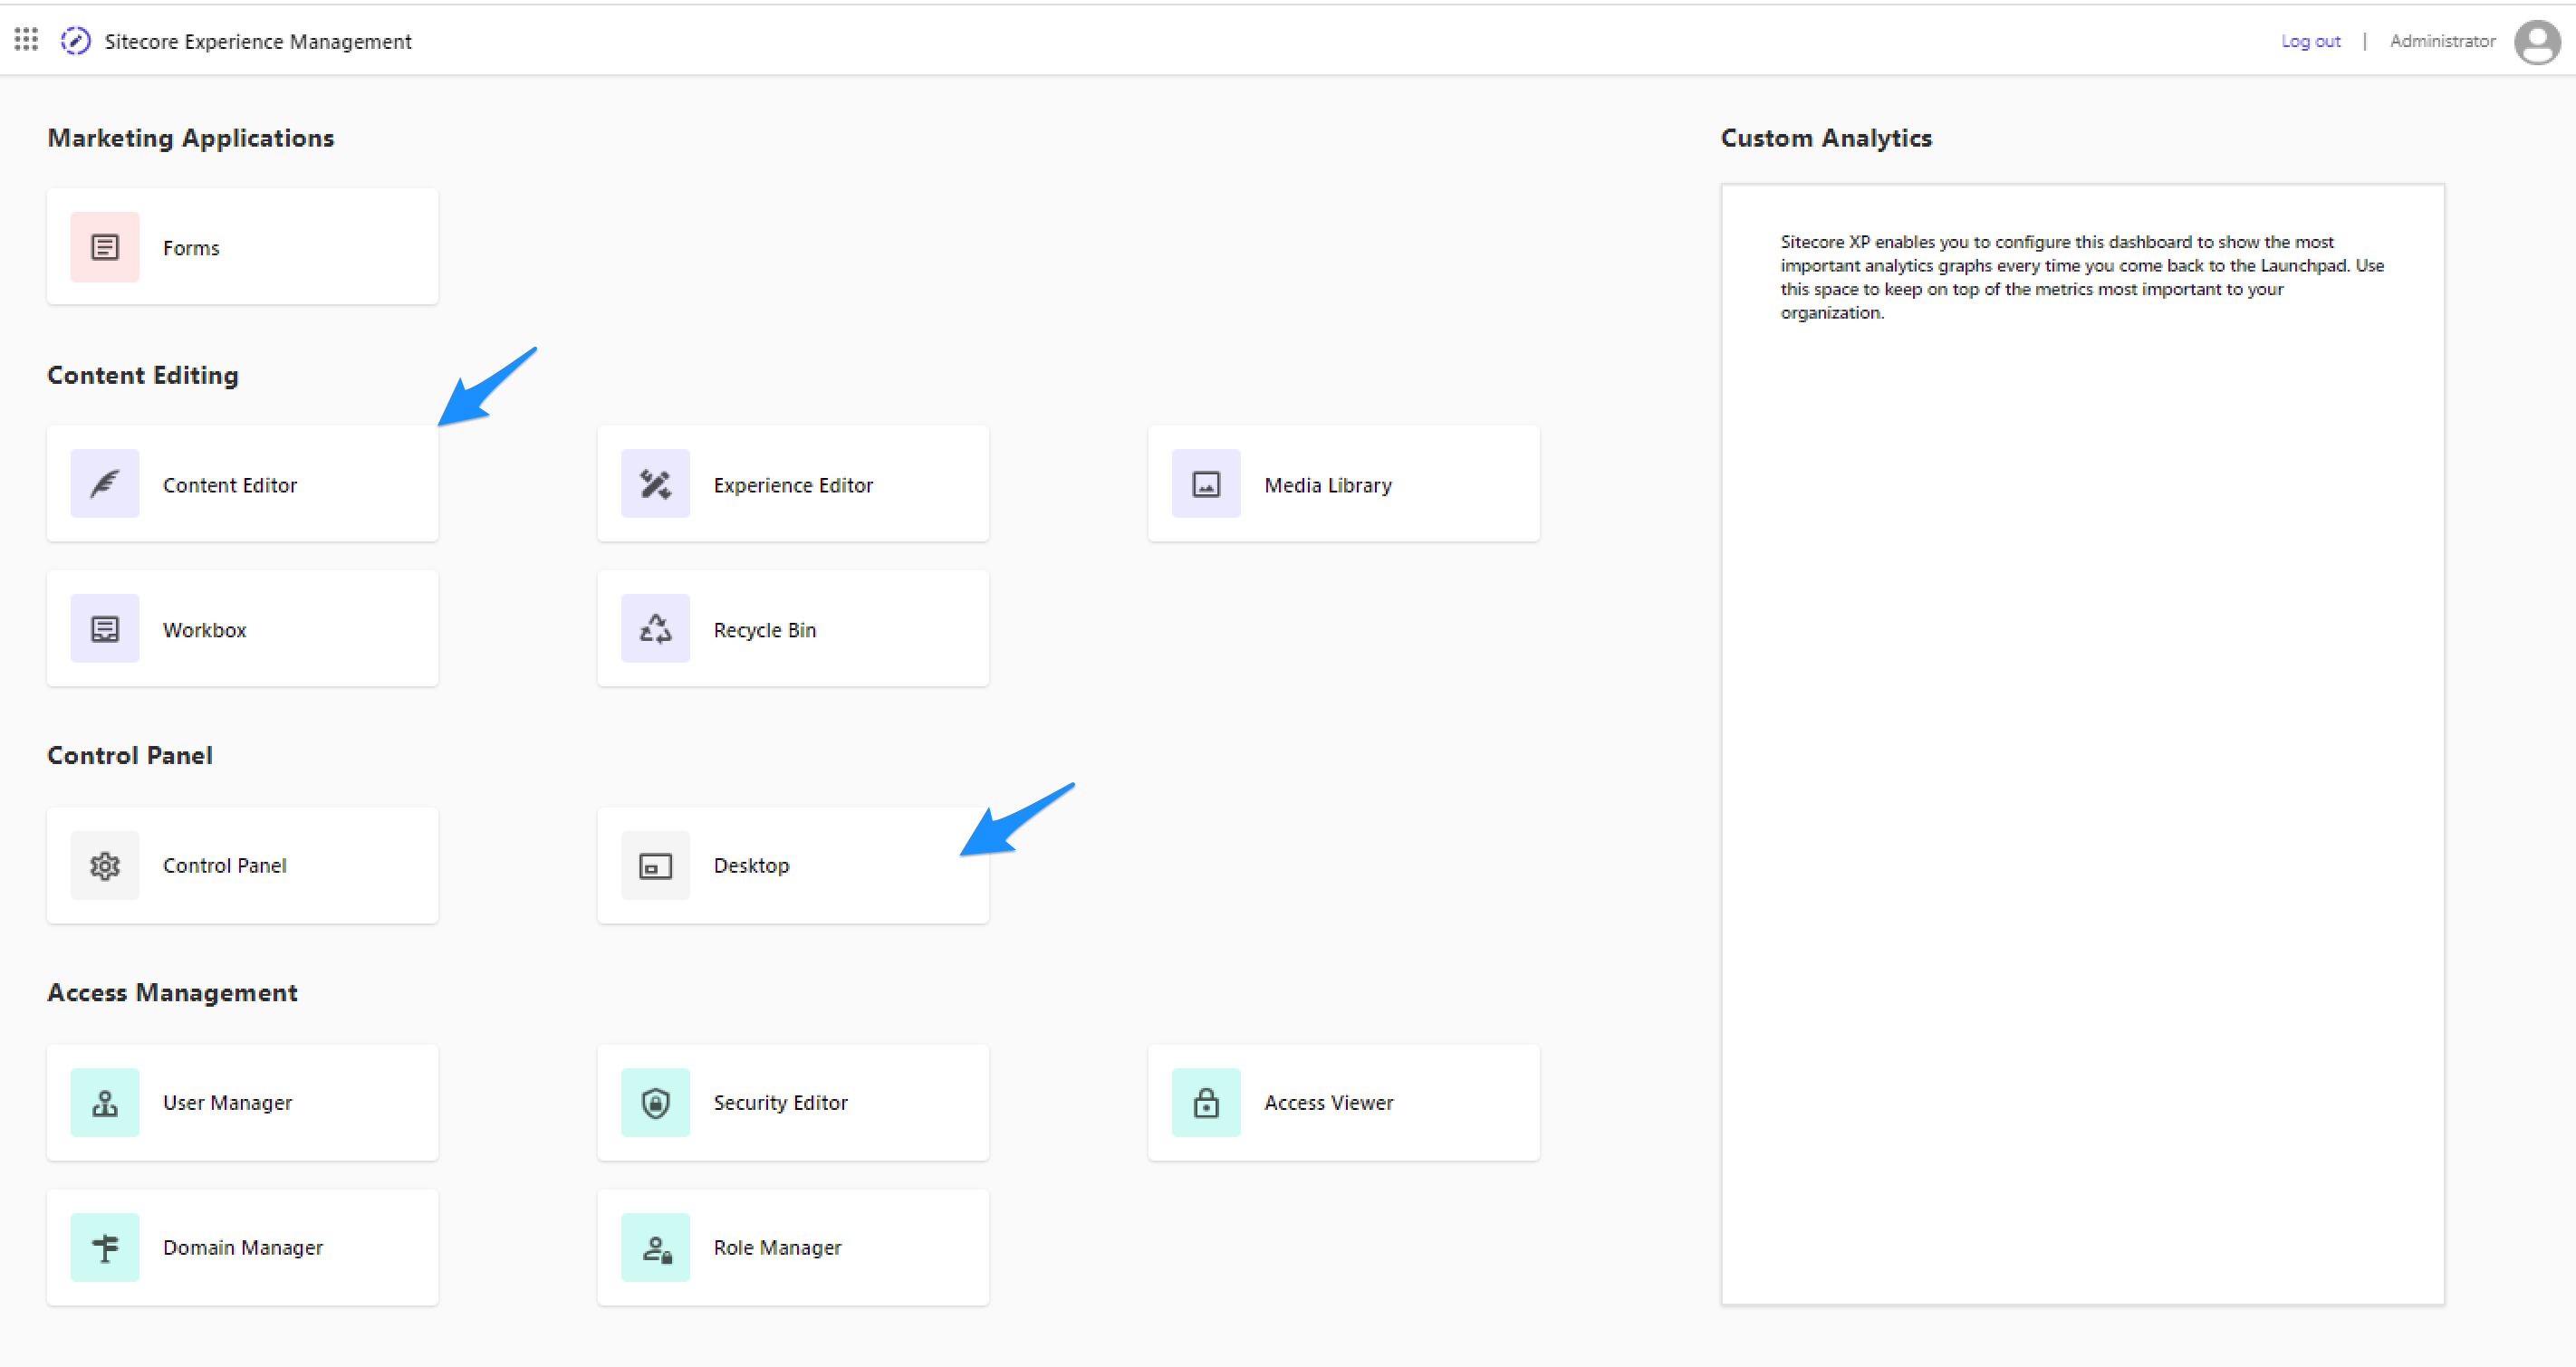Launch the Desktop label
Screen dimensions: 2576x1367
point(751,865)
